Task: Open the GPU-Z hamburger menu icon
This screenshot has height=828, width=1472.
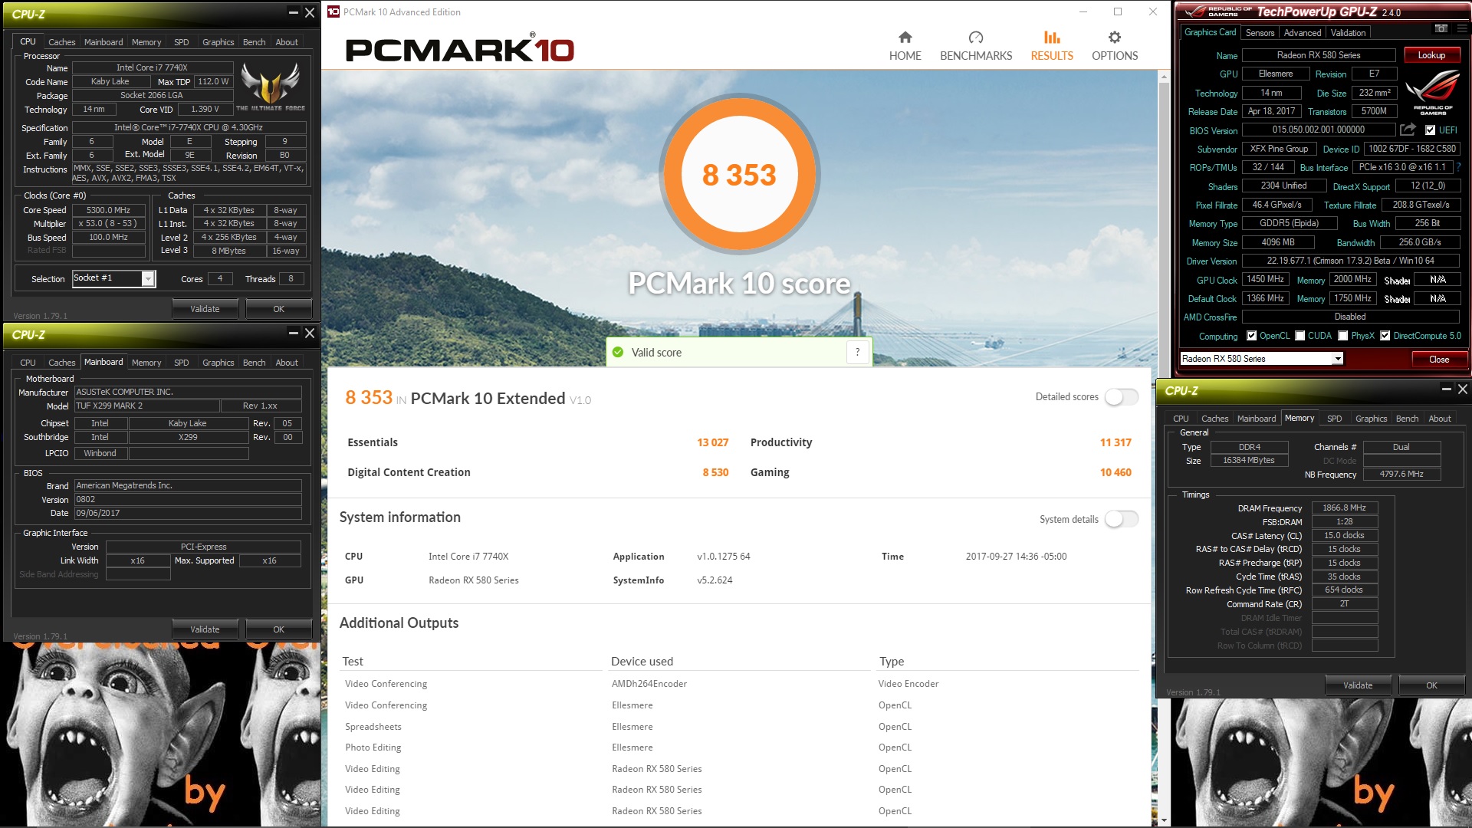Action: point(1461,29)
